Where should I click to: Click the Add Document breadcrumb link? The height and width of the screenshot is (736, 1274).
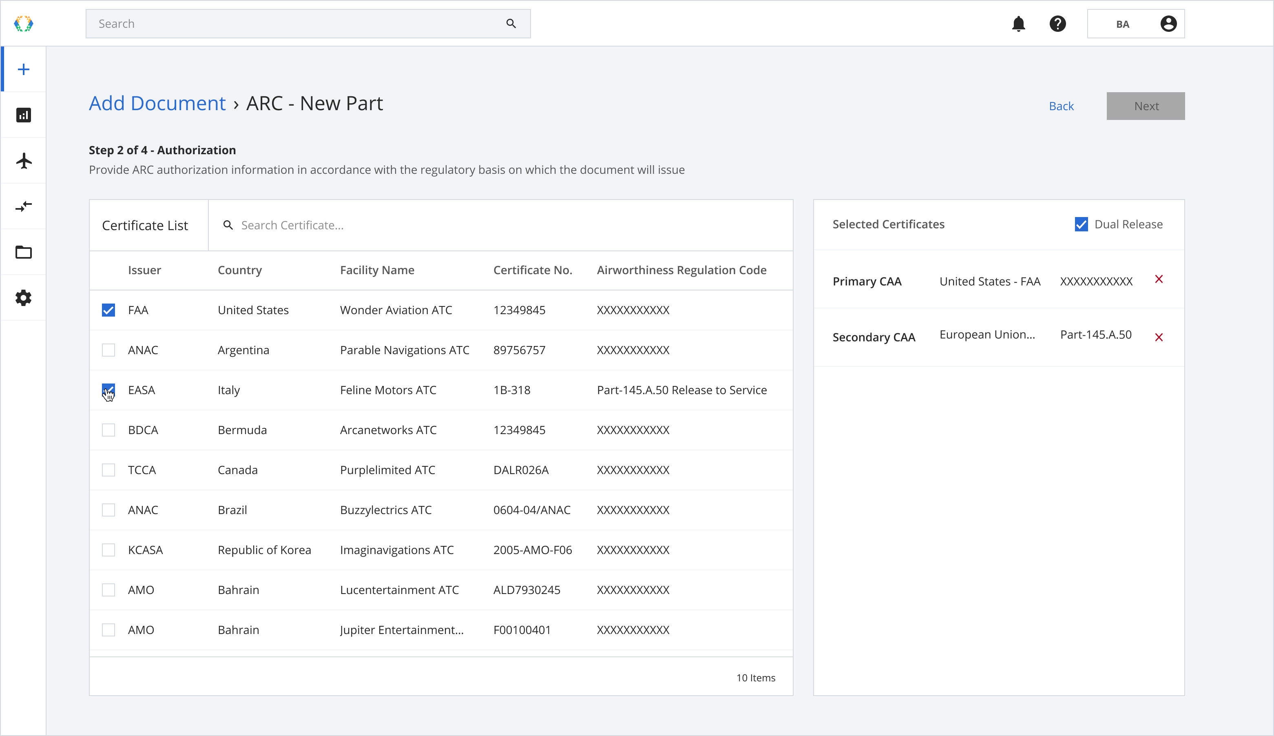pos(157,102)
